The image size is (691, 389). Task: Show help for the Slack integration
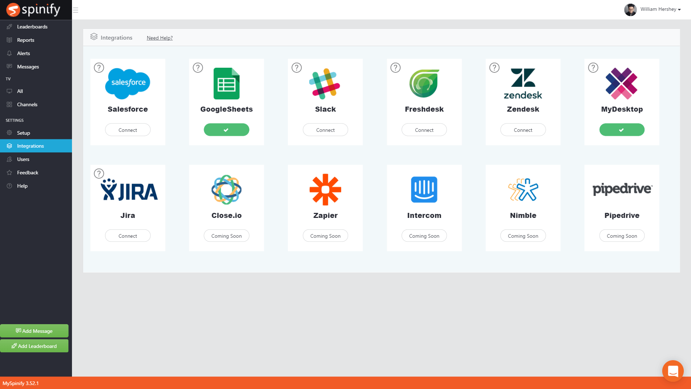(297, 68)
